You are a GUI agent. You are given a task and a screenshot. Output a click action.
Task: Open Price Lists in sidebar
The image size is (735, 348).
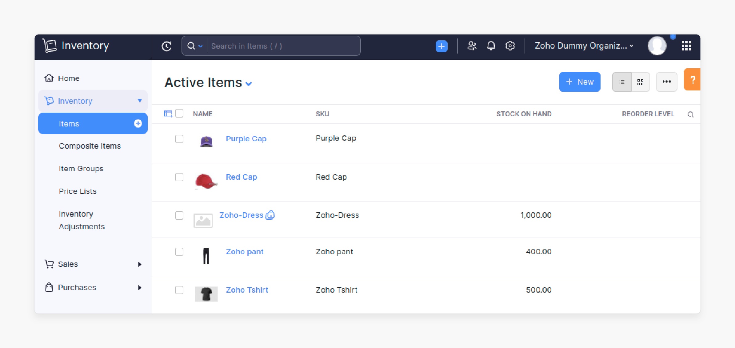click(78, 191)
